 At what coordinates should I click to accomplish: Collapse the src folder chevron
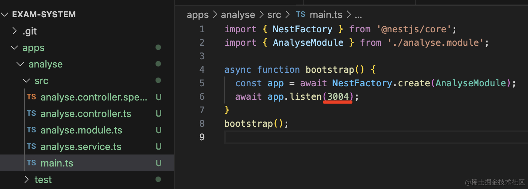tap(27, 81)
